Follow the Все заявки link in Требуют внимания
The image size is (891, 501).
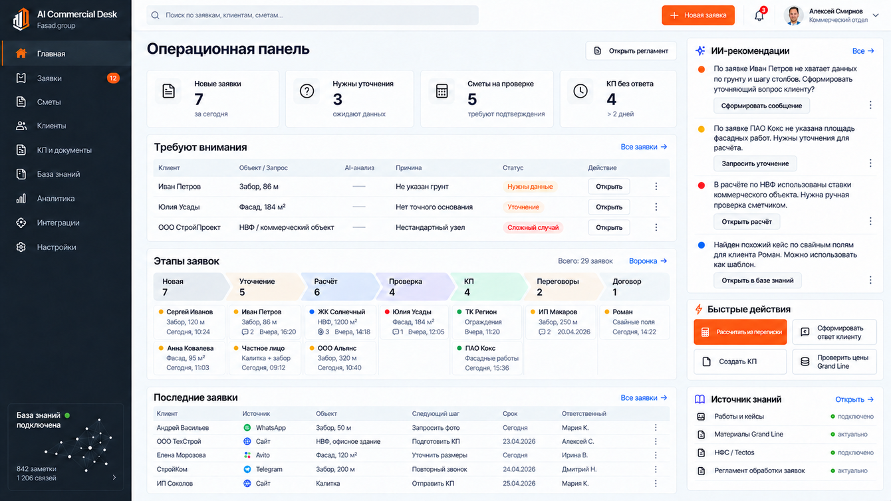[644, 147]
